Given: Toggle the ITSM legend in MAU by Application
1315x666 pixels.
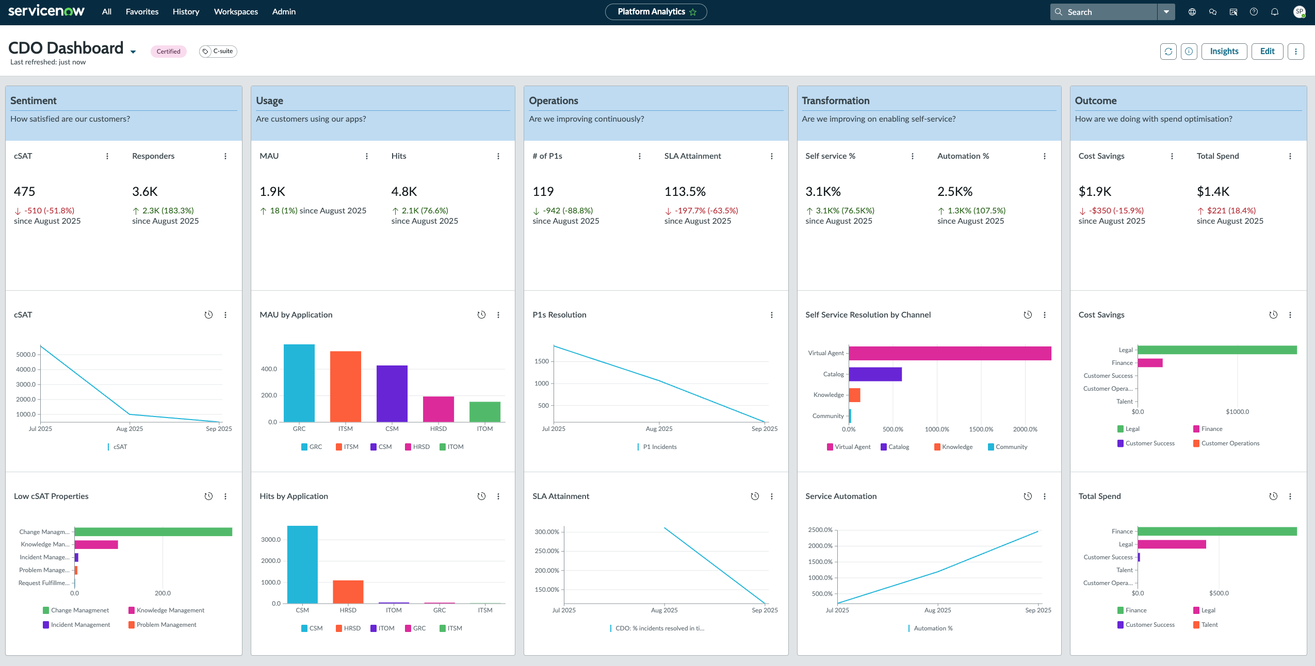Looking at the screenshot, I should pyautogui.click(x=347, y=447).
